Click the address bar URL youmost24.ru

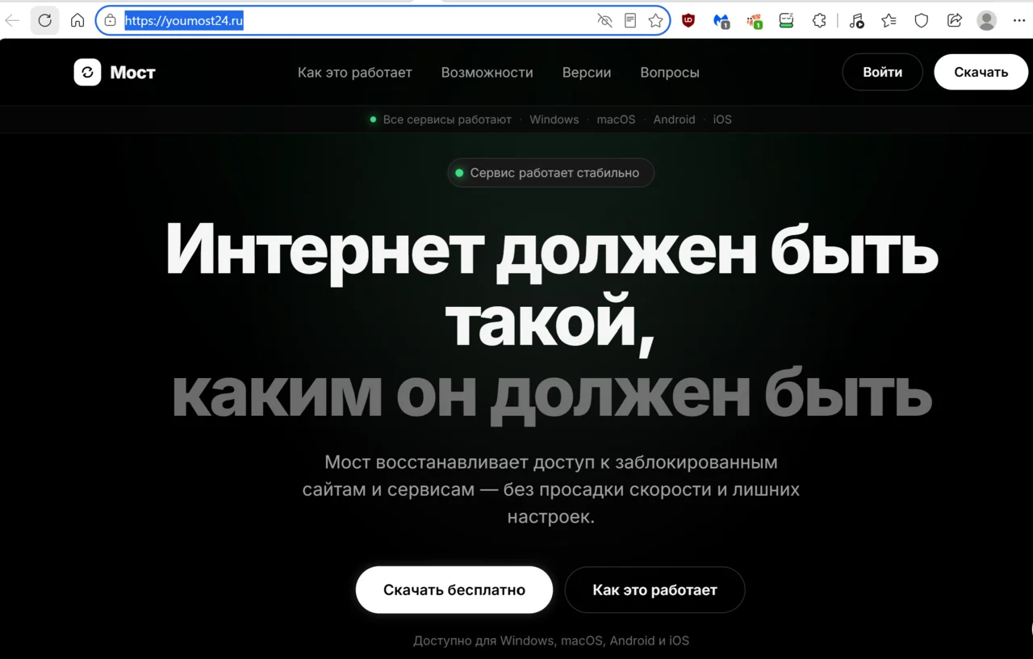184,21
